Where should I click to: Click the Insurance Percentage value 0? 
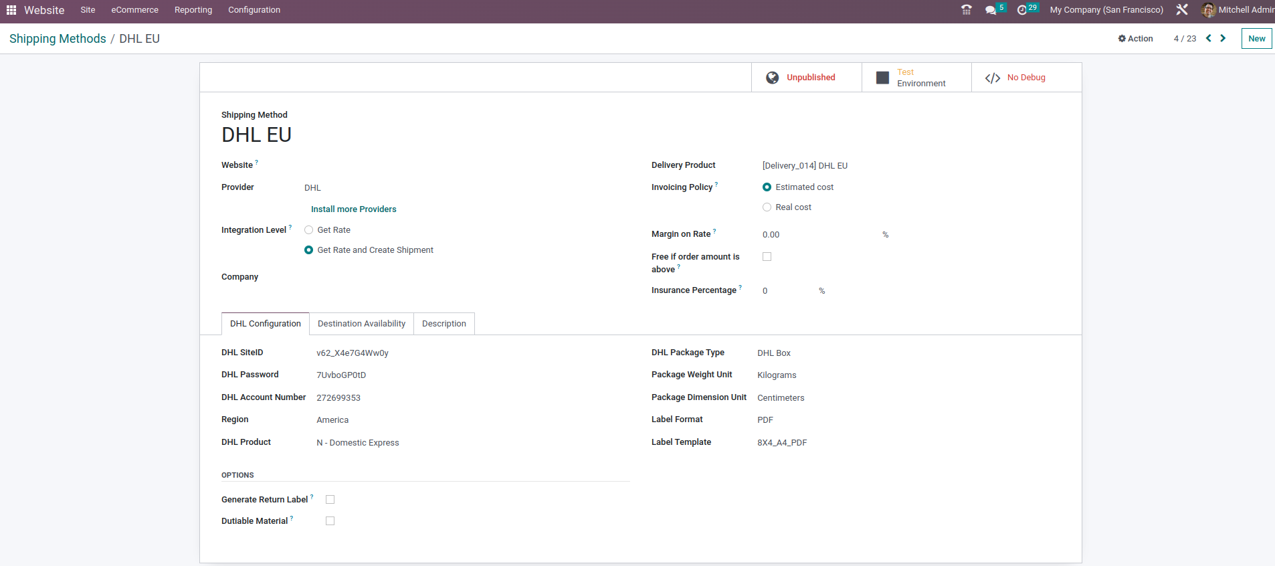click(x=765, y=291)
